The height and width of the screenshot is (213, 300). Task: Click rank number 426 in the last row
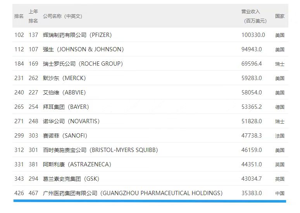pos(19,193)
